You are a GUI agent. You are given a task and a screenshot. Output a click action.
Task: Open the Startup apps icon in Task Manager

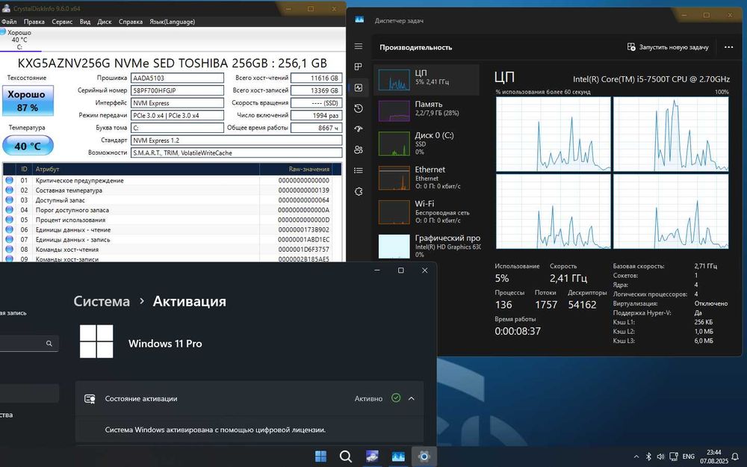(359, 129)
